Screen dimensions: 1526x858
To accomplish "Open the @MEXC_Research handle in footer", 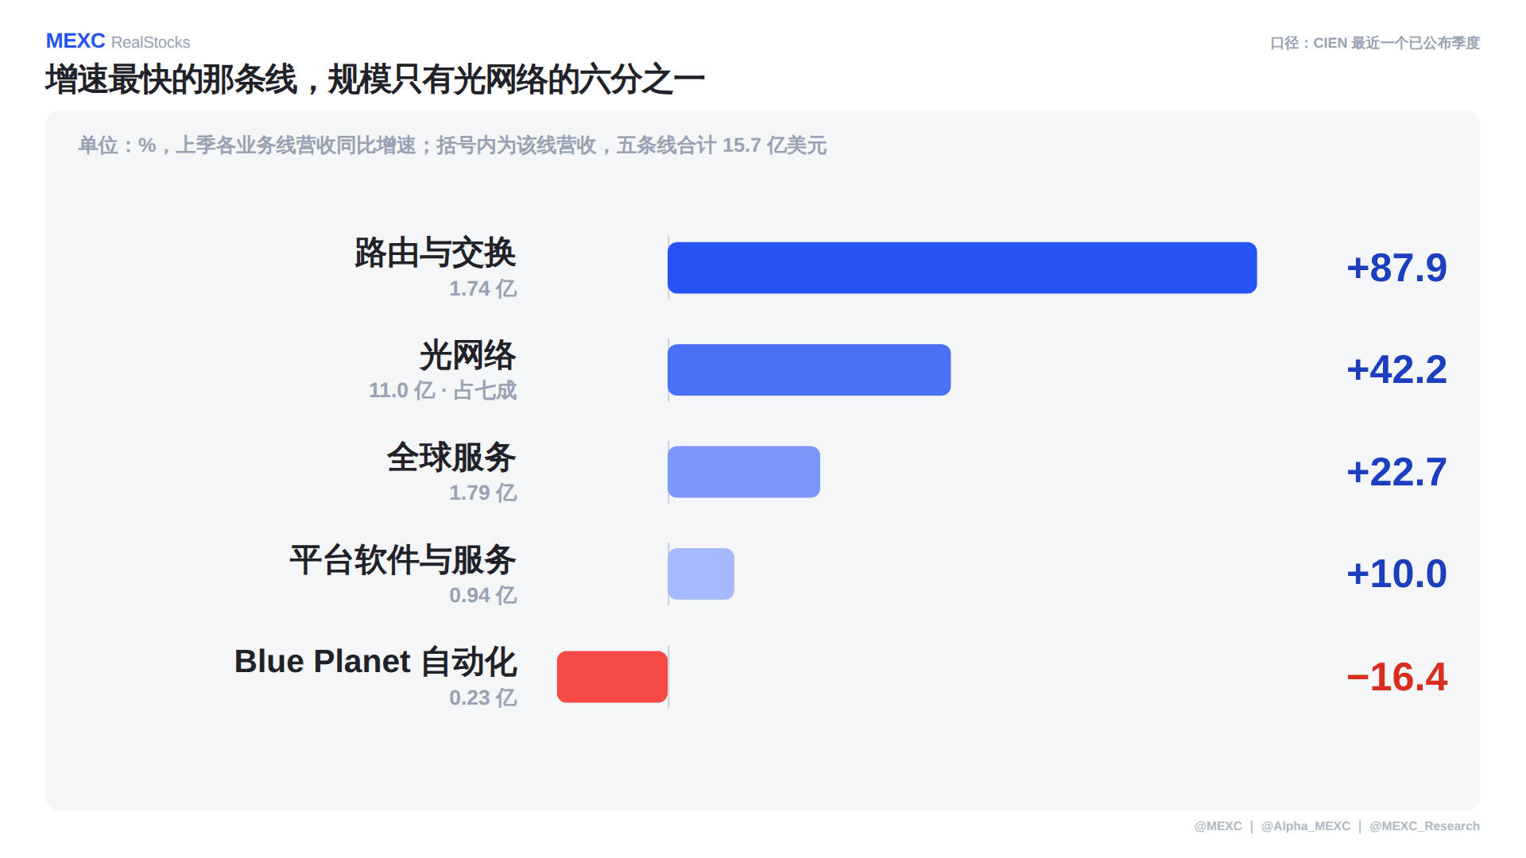I will (1424, 826).
